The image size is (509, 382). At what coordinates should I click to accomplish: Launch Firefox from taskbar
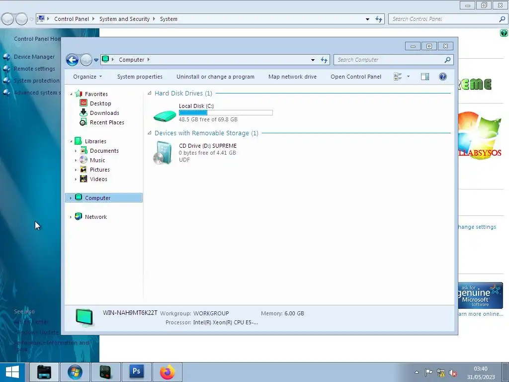167,372
